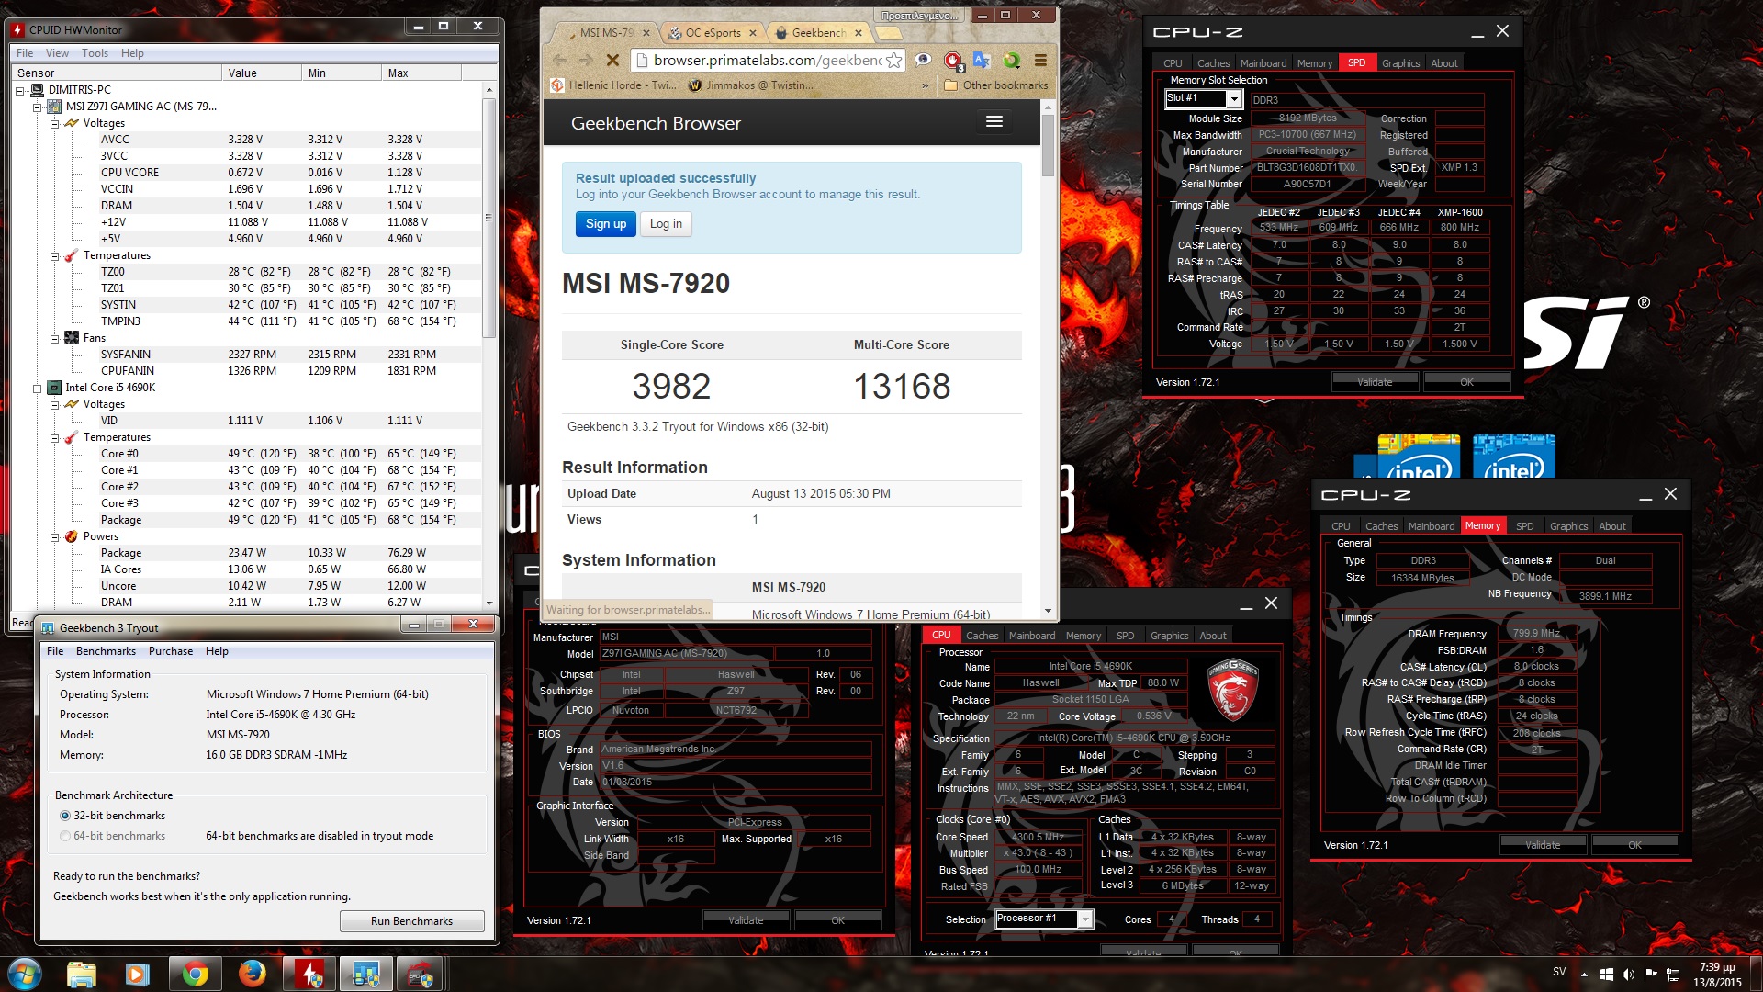Open the Benchmarks menu in Geekbench
This screenshot has width=1763, height=992.
[106, 651]
